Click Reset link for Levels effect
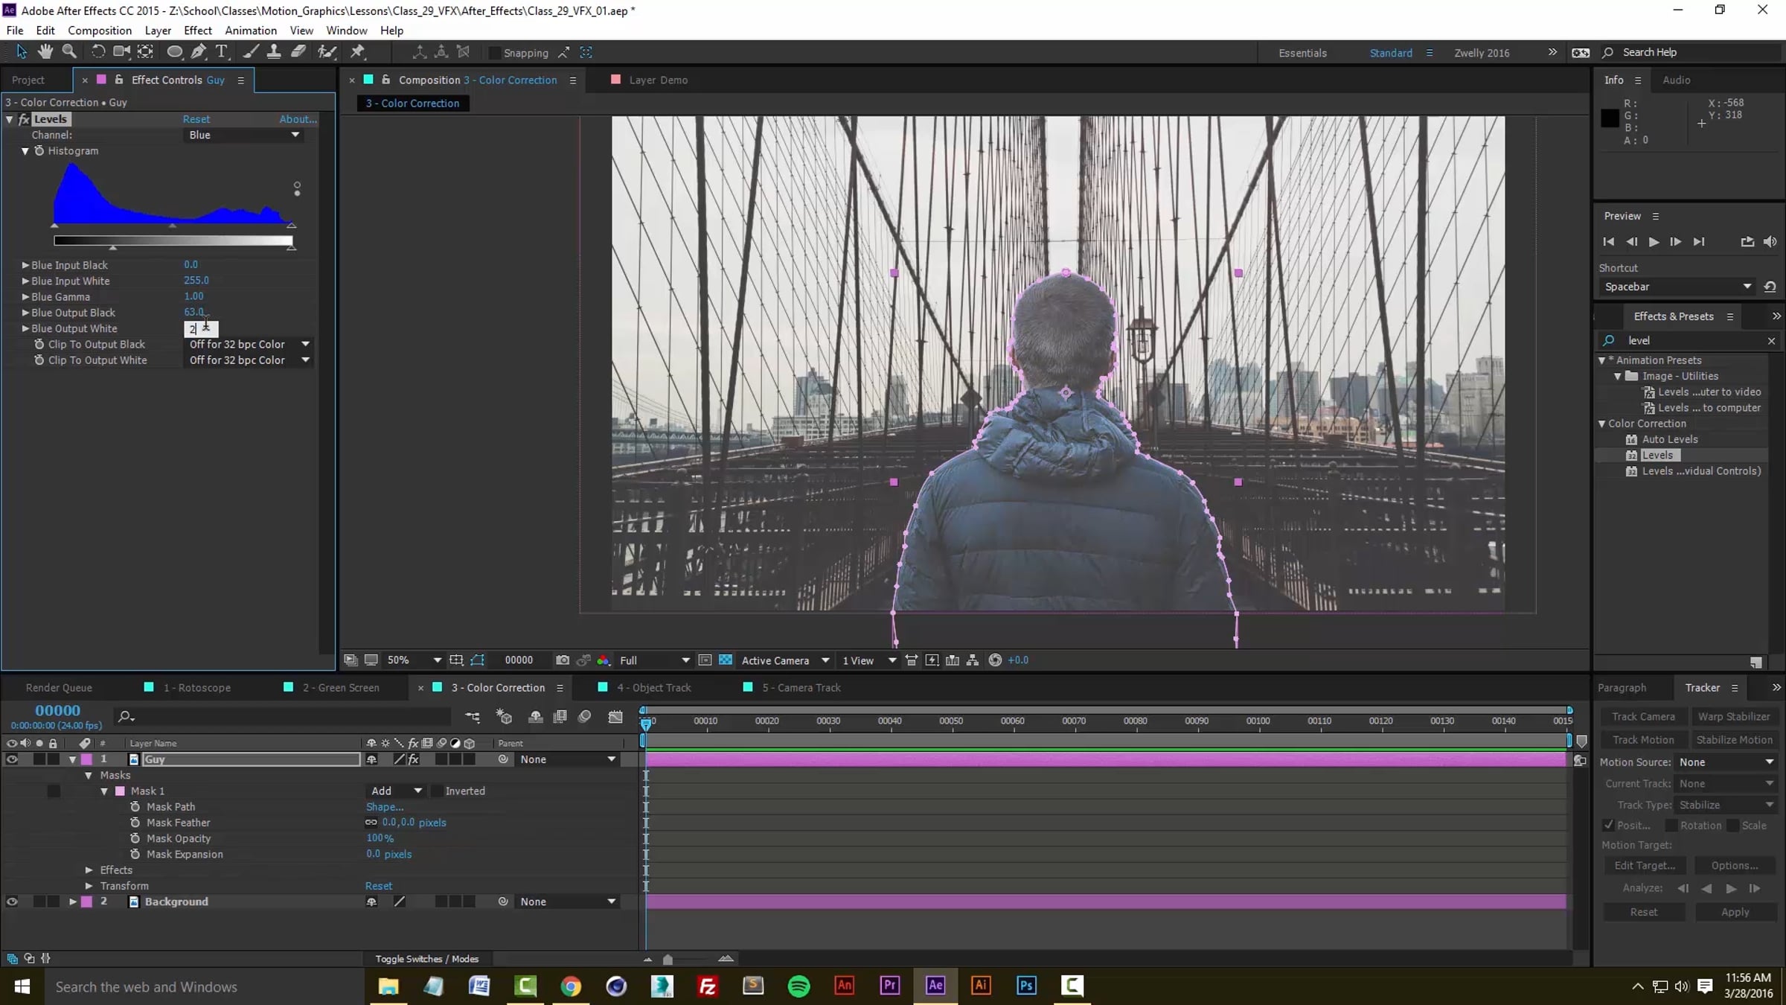The height and width of the screenshot is (1005, 1786). click(x=196, y=119)
